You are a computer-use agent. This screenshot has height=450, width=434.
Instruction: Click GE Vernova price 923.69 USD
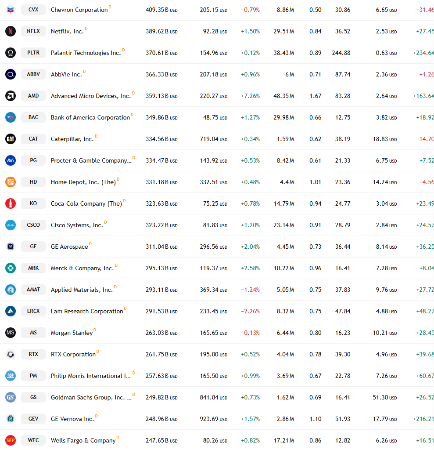pos(214,419)
